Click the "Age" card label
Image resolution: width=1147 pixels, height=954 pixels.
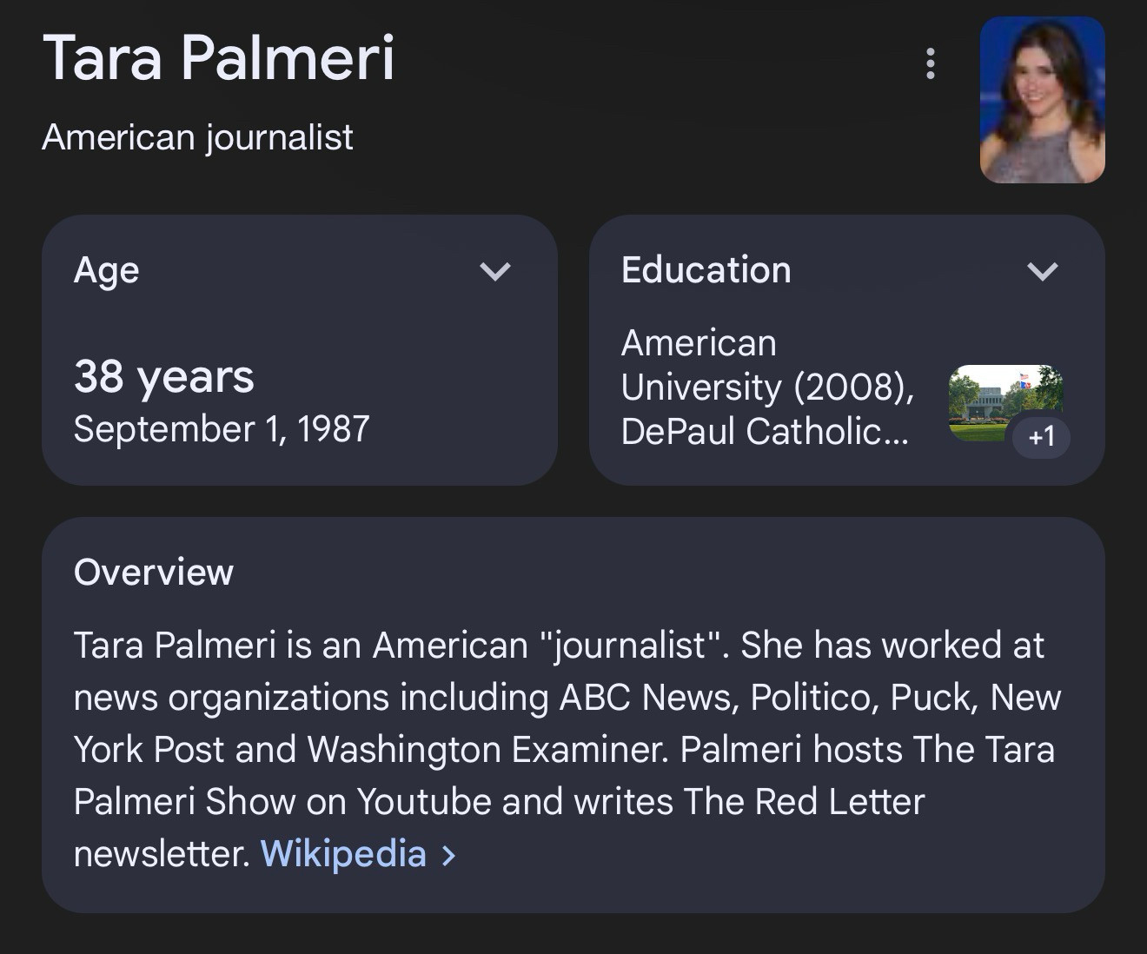pos(107,270)
